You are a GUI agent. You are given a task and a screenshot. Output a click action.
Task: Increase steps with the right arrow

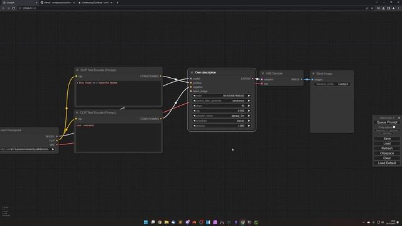249,105
